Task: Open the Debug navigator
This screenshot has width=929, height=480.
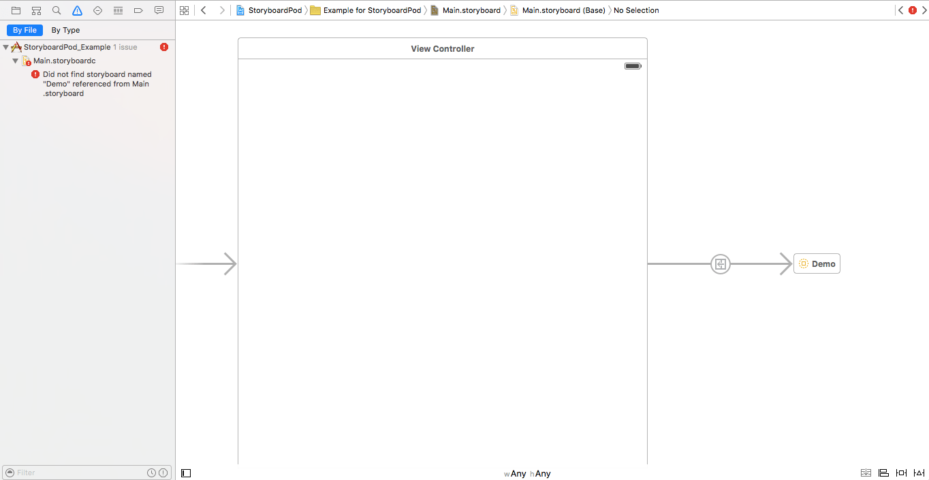Action: [118, 10]
